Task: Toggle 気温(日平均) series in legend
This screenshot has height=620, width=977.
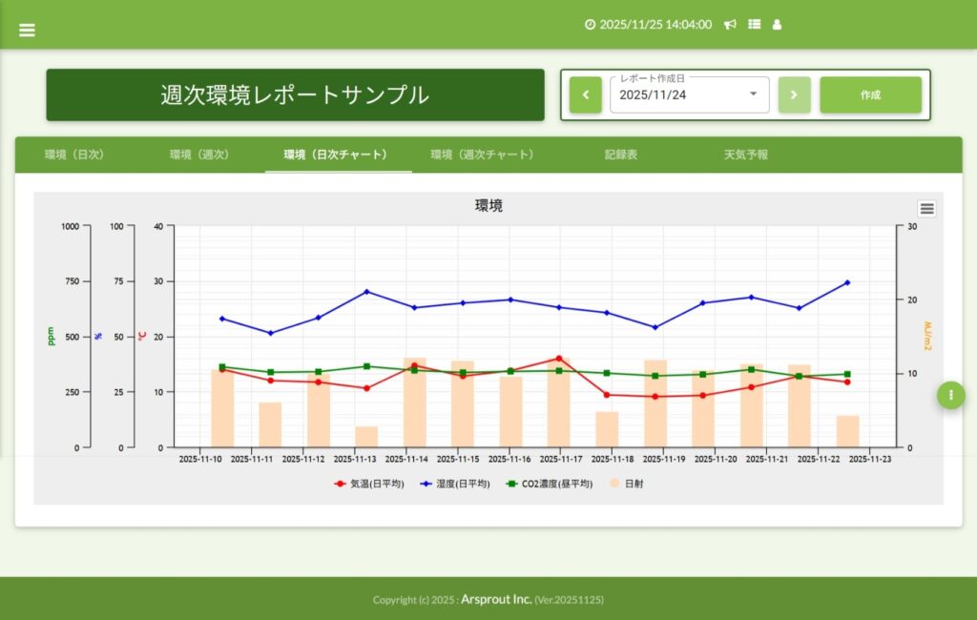Action: 368,484
